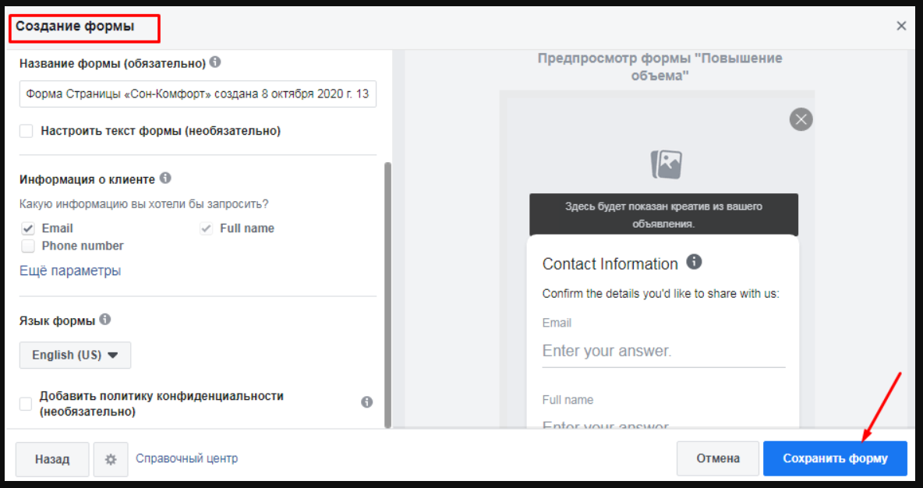Open the gear settings icon near "Назад"
This screenshot has width=923, height=488.
(110, 459)
